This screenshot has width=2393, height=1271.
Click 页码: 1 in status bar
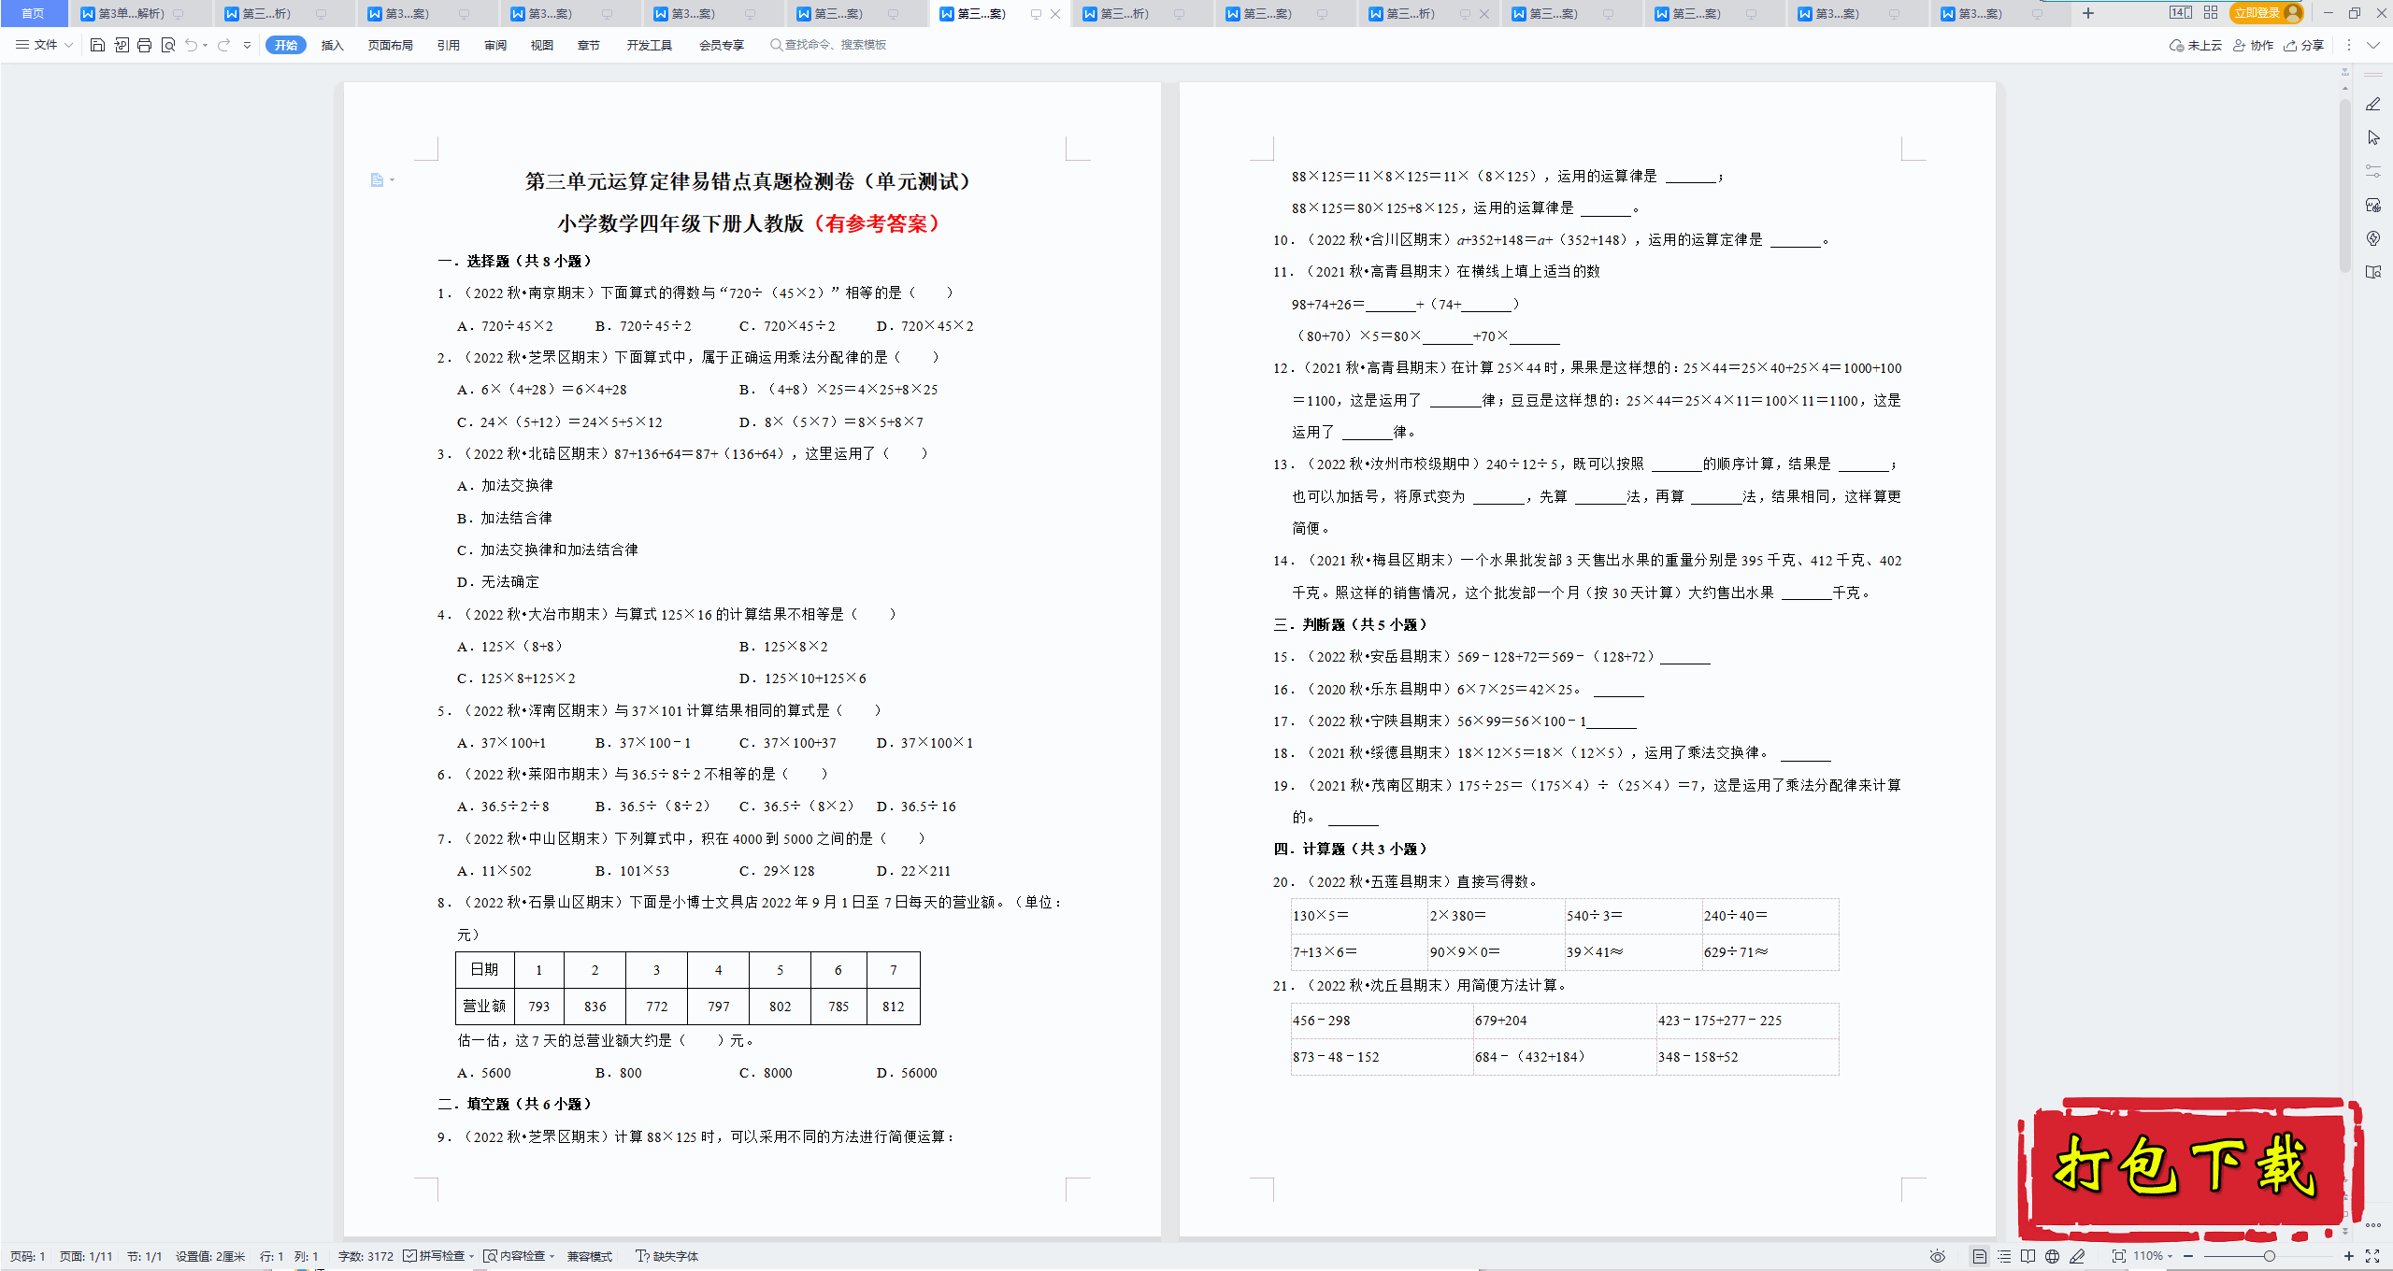pyautogui.click(x=28, y=1256)
